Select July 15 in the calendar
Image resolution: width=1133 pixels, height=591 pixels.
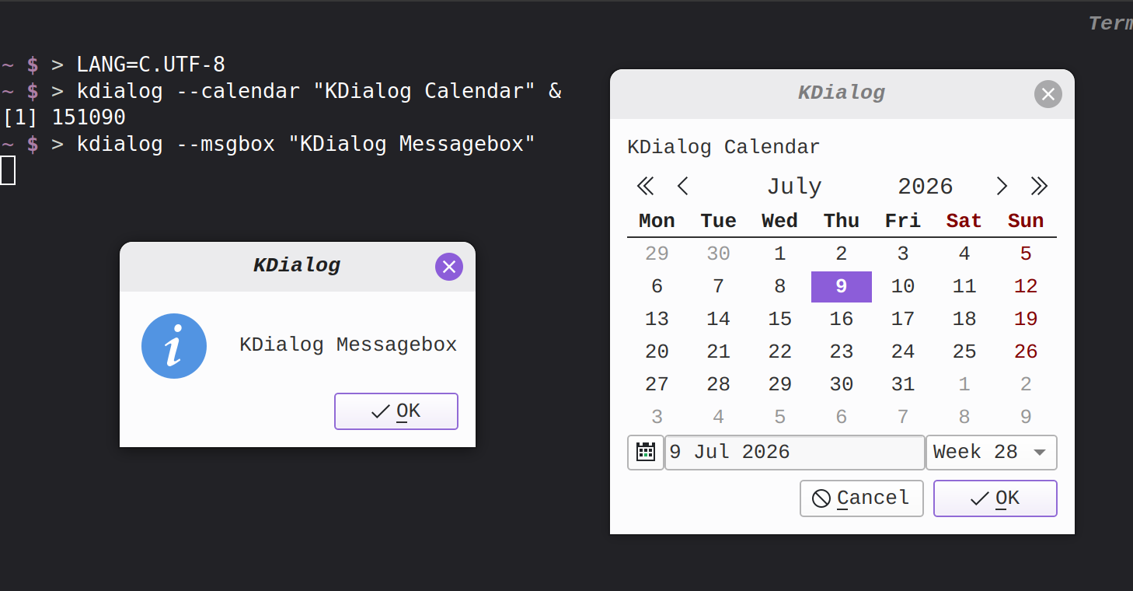[x=779, y=319]
